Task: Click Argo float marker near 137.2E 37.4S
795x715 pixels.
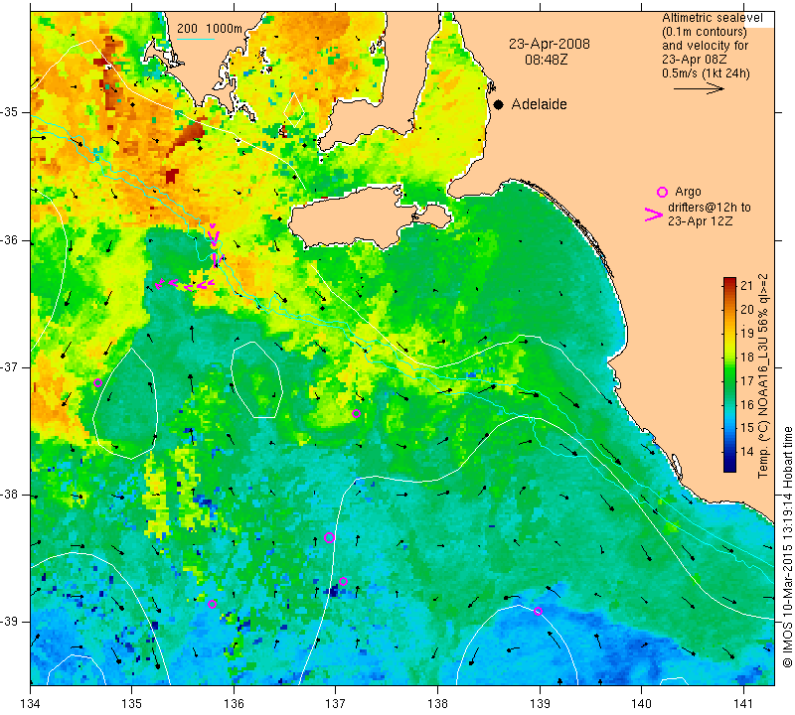Action: [356, 413]
